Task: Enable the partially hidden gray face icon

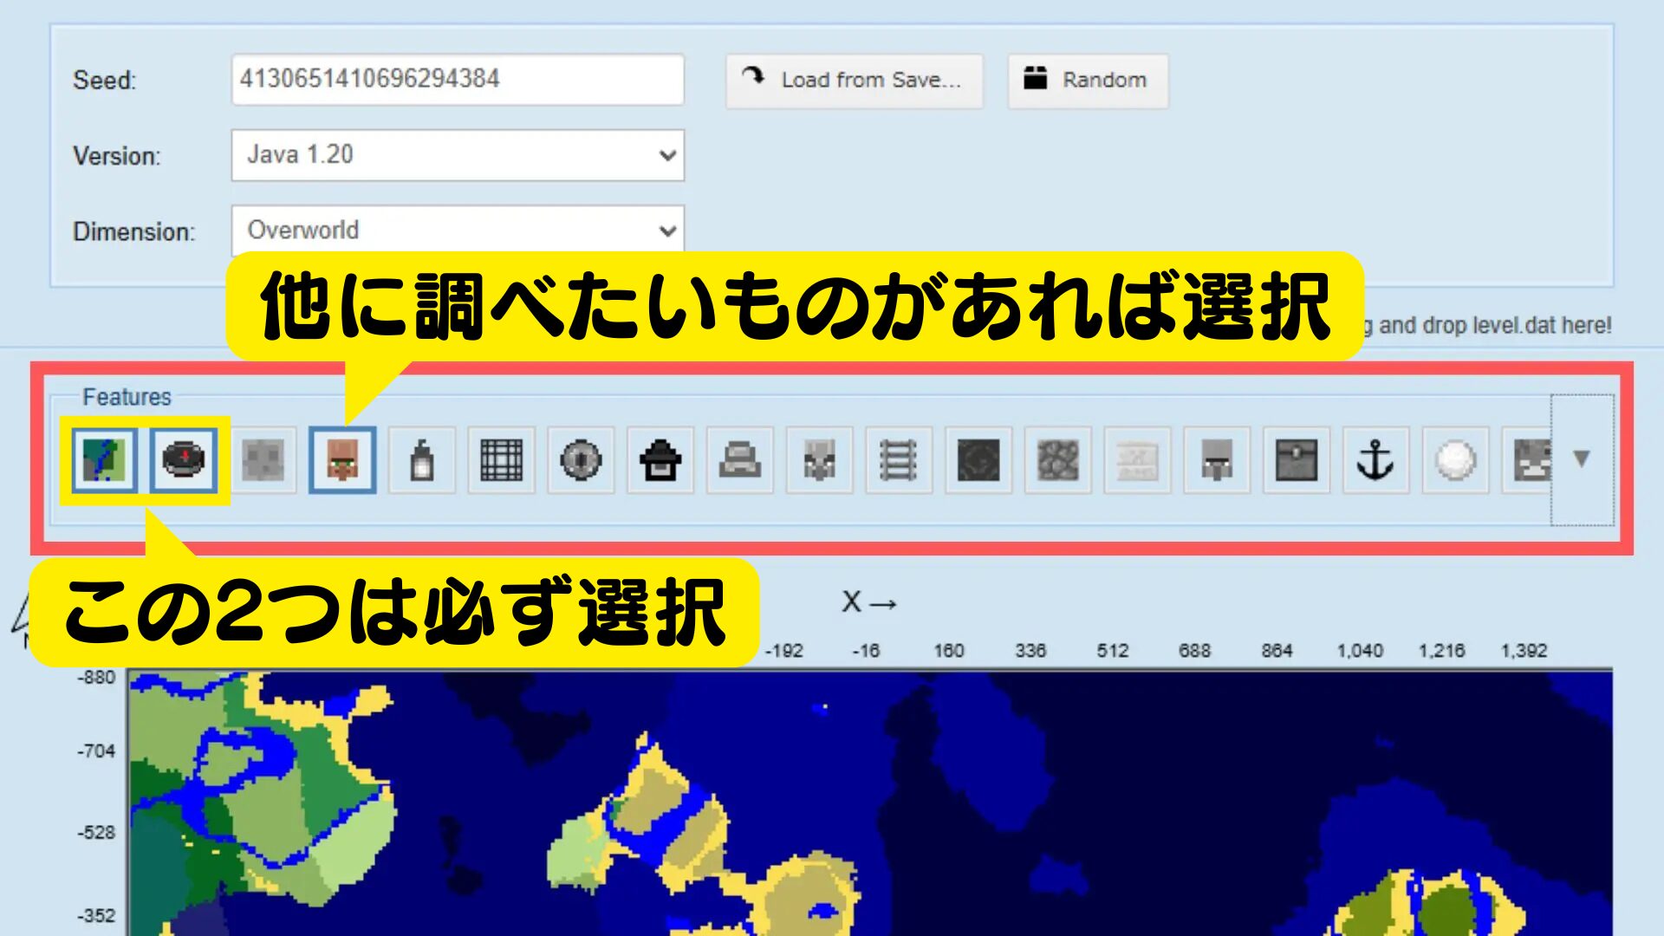Action: (x=1527, y=460)
